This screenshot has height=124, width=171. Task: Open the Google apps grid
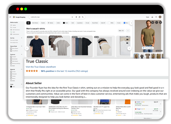(x=156, y=17)
